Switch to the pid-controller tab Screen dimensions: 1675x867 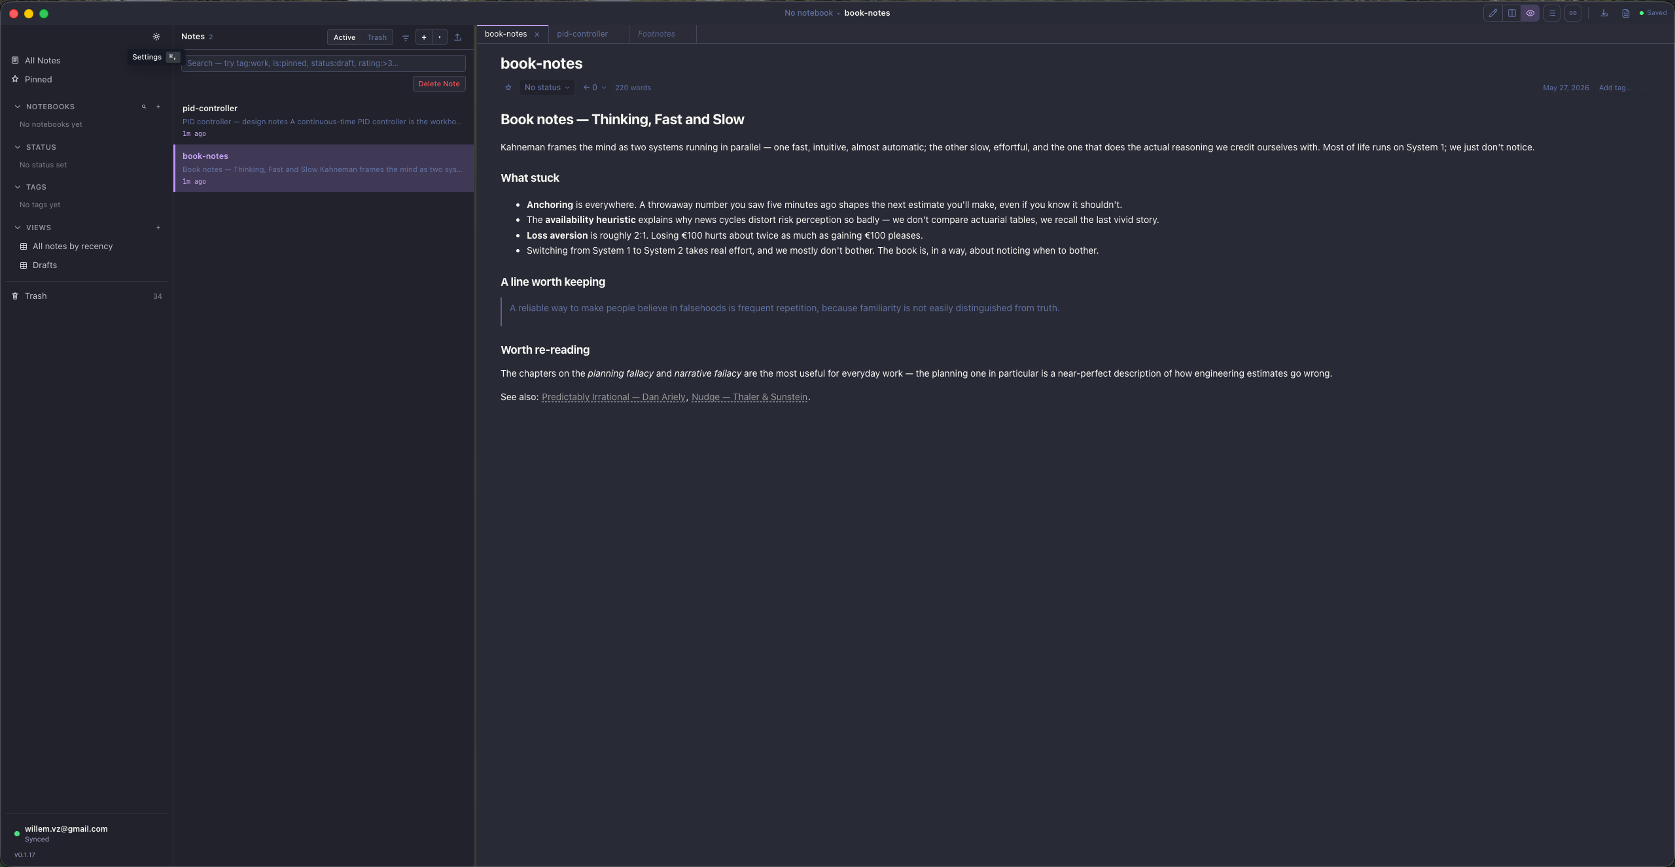click(x=582, y=34)
